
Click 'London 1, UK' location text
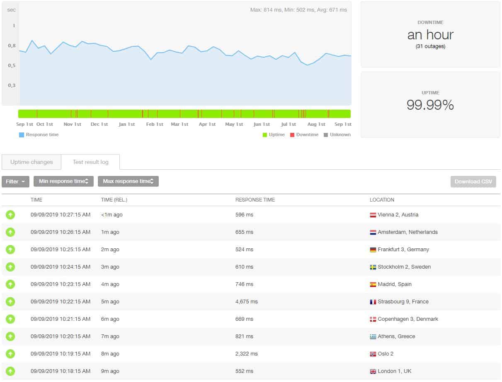point(395,371)
